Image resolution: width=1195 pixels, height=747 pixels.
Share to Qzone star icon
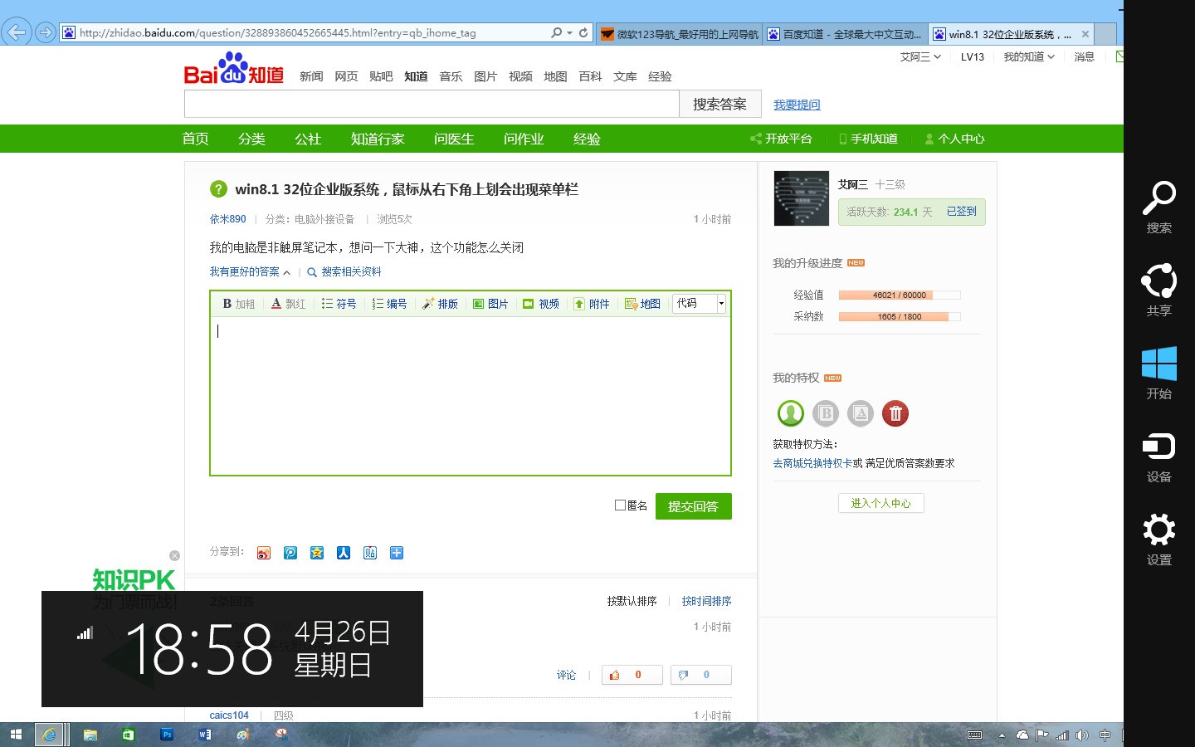click(x=317, y=553)
